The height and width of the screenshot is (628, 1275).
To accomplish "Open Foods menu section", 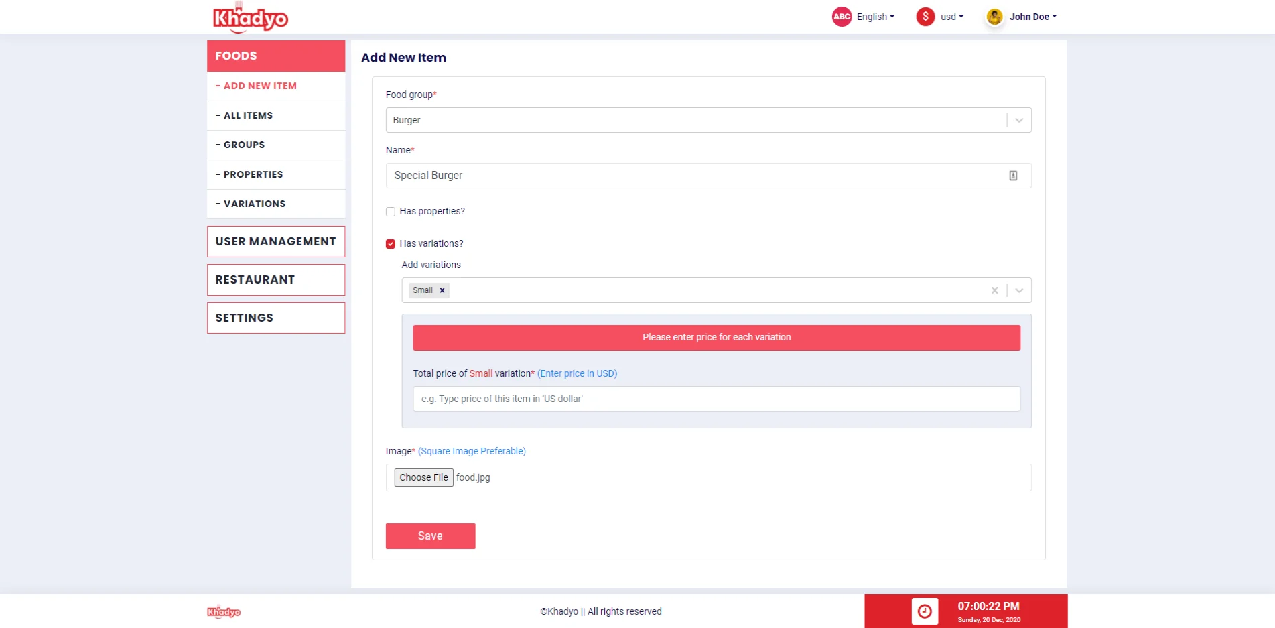I will (276, 56).
